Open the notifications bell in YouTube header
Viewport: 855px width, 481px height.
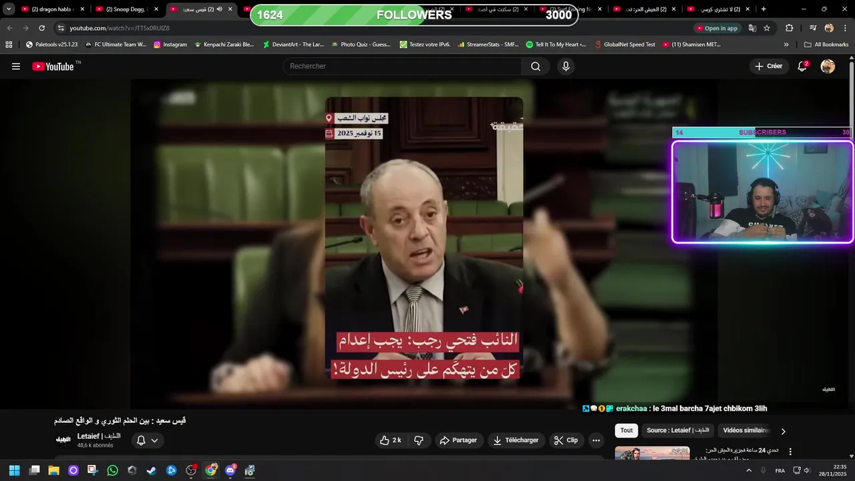point(802,66)
